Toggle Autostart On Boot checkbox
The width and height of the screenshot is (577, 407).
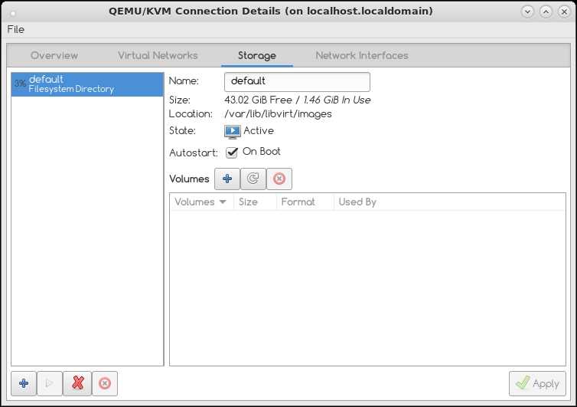(231, 153)
